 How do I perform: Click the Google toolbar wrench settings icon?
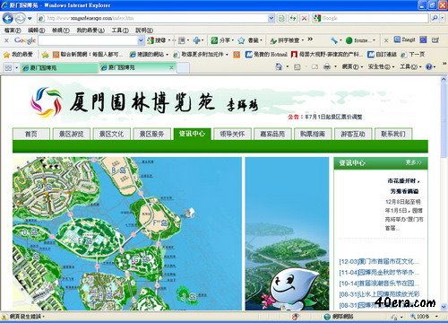pos(334,40)
